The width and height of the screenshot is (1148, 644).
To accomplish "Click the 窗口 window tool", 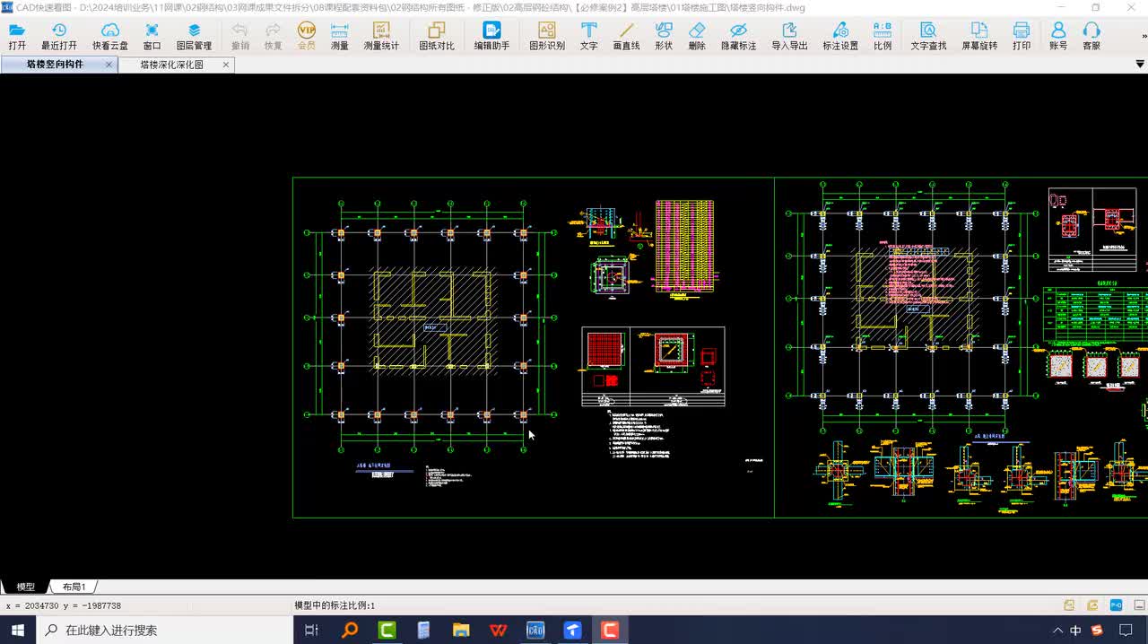I will (152, 36).
